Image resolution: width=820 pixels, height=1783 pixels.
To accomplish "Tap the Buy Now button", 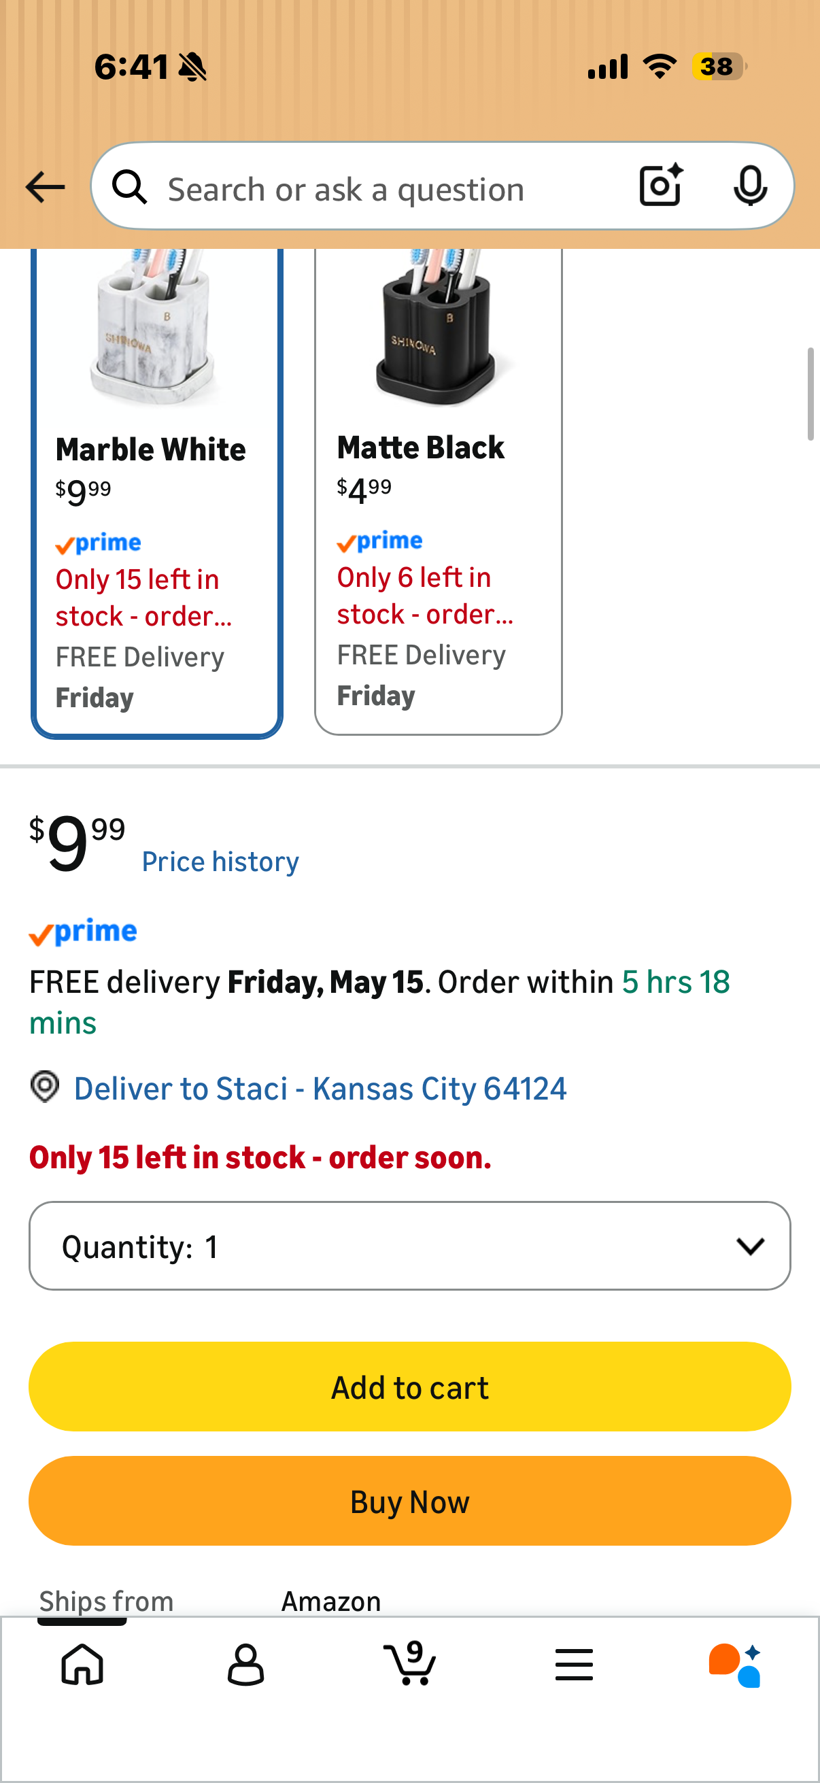I will coord(409,1501).
